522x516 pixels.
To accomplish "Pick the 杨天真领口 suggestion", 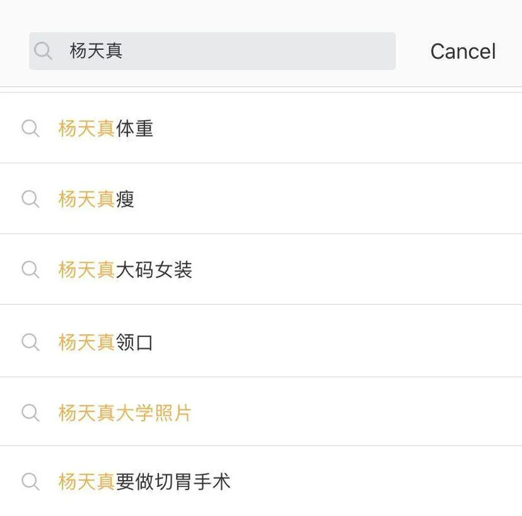I will 261,342.
